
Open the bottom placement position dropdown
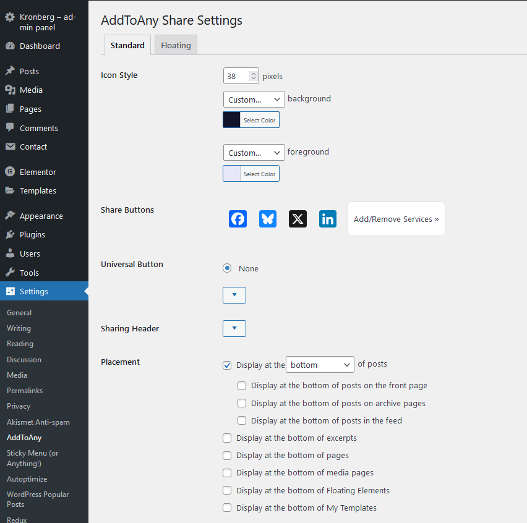(x=320, y=365)
